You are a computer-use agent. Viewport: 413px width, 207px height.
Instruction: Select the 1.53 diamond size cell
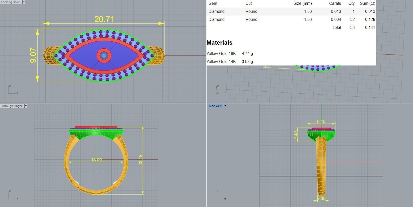[x=308, y=11]
